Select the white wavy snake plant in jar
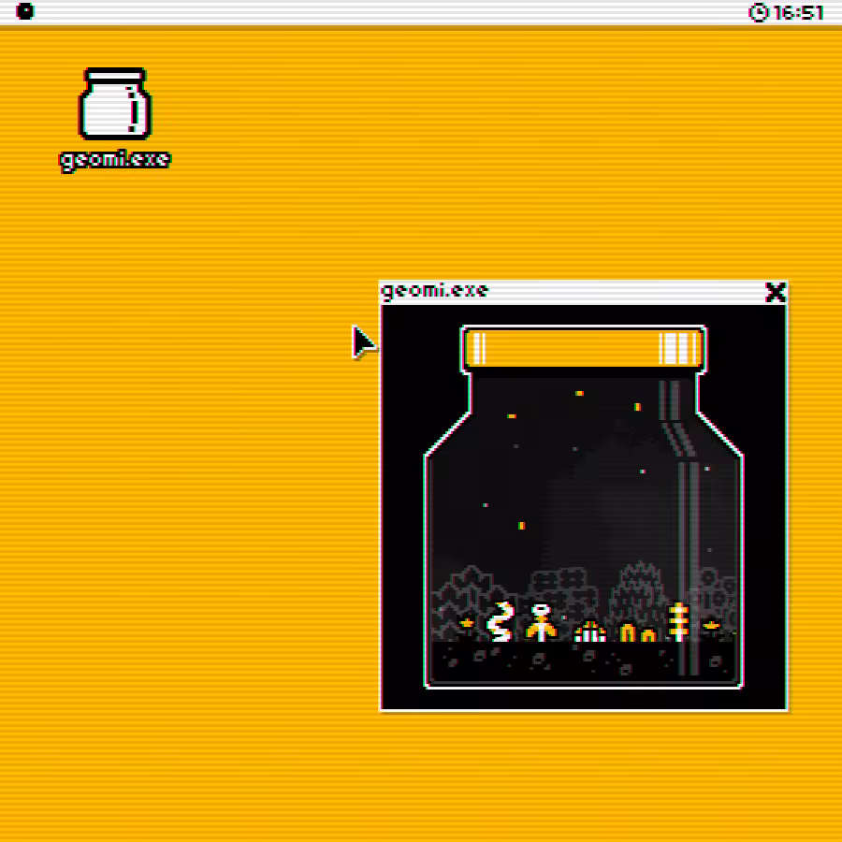842x842 pixels. tap(501, 621)
